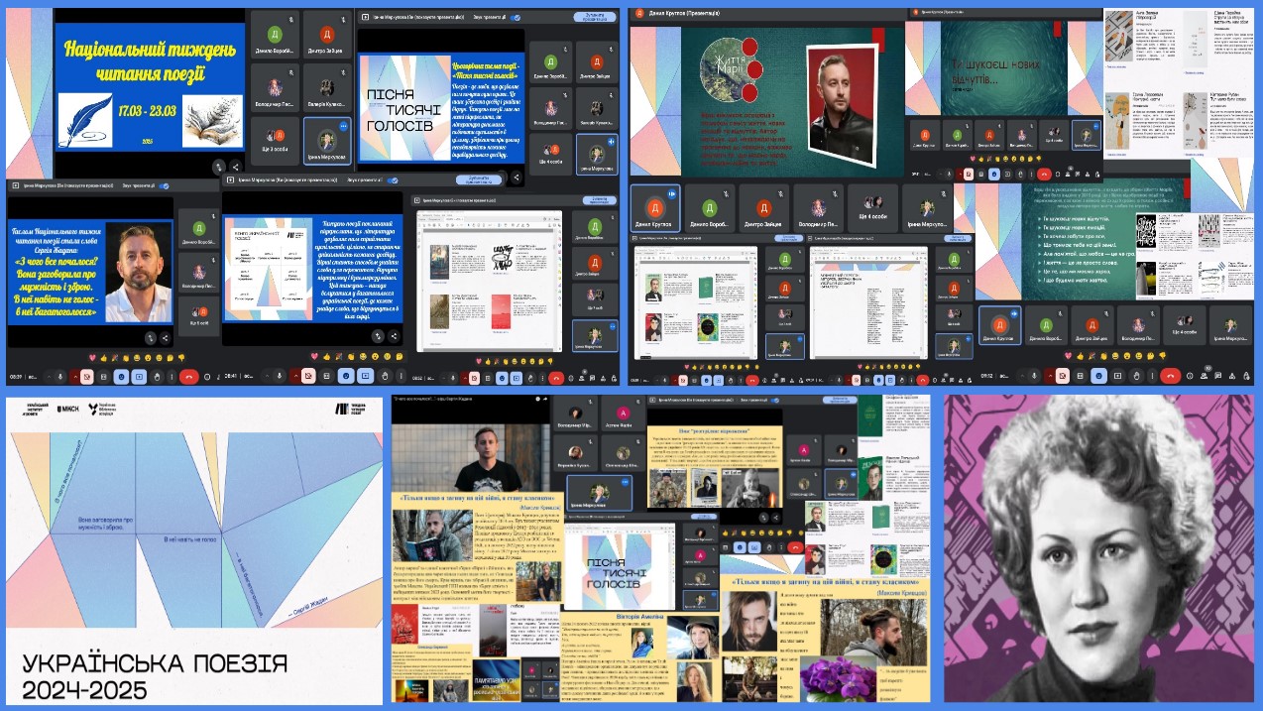Click present-screen icon in the 08:39 meeting toolbar
Screen dimensions: 1263x711
[139, 377]
